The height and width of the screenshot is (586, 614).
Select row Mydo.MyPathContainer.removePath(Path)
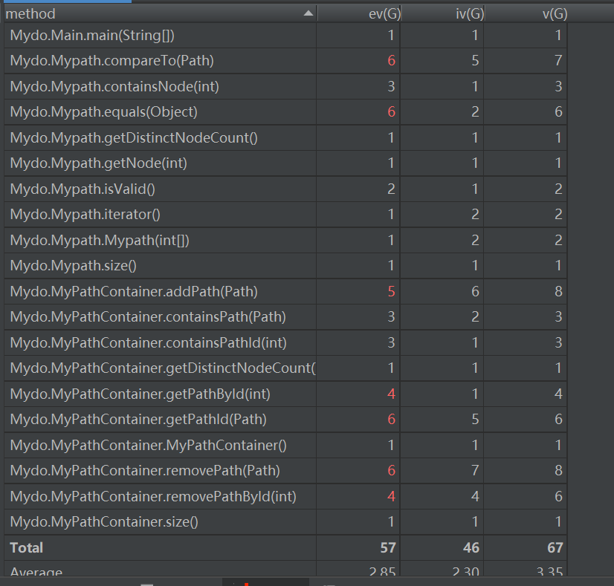tap(285, 471)
